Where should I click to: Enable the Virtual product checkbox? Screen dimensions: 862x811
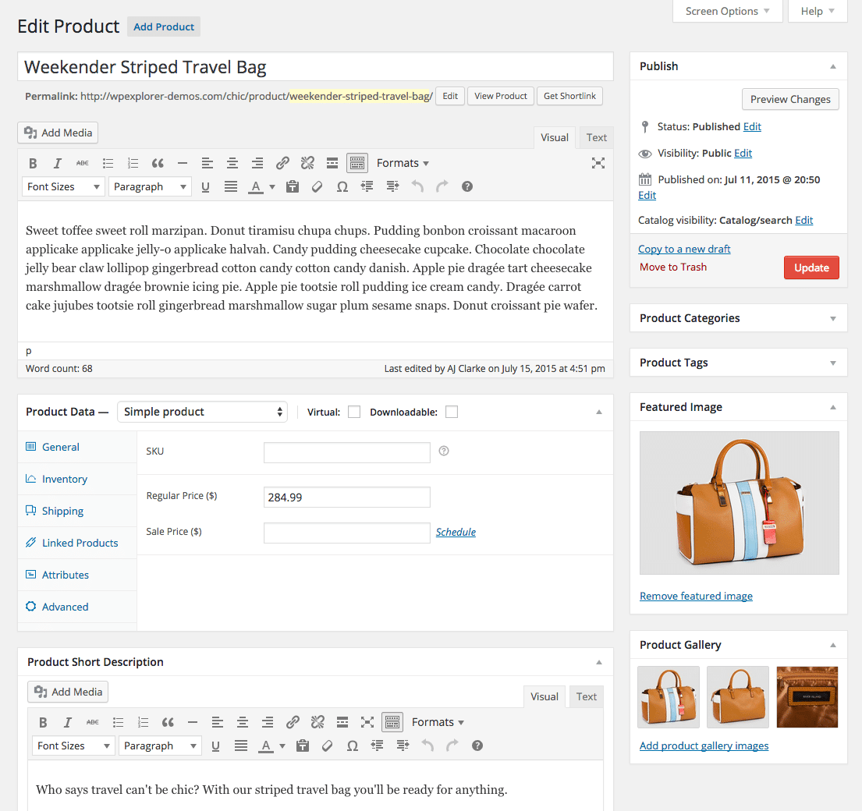tap(354, 411)
